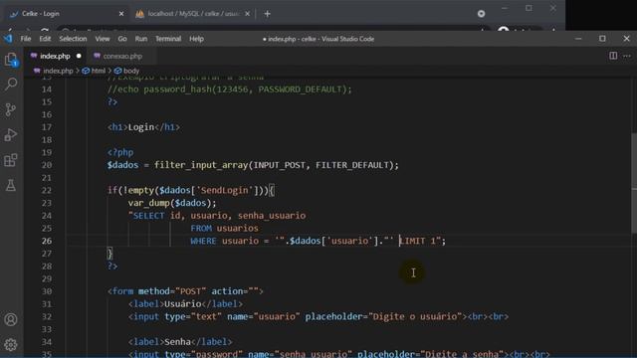Open the Terminal menu
Screen dimensions: 637x358
[x=168, y=39]
